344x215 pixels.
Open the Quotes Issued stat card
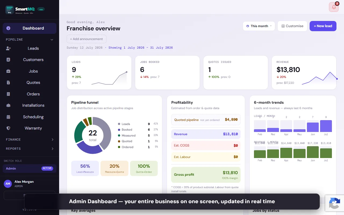236,73
